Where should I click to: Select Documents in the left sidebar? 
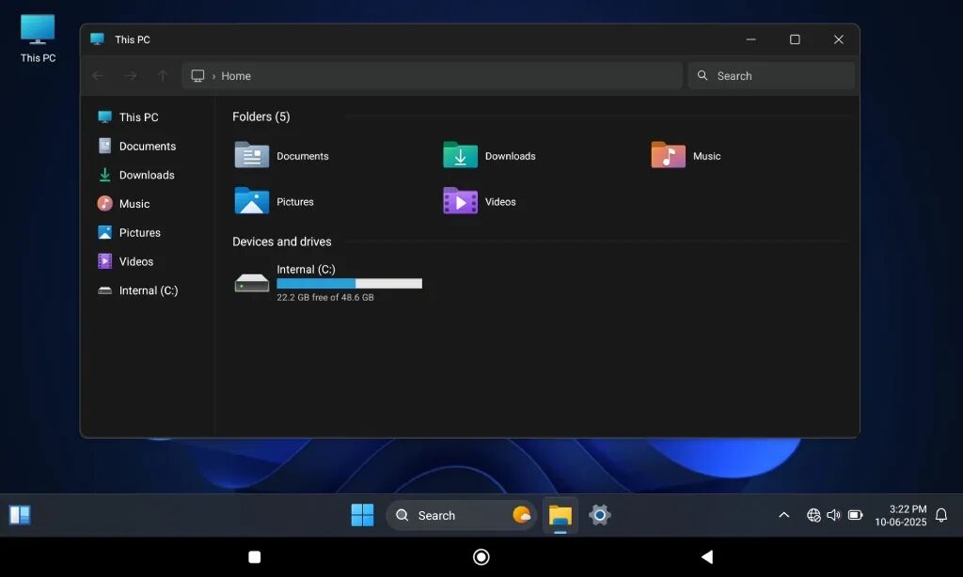click(x=147, y=147)
